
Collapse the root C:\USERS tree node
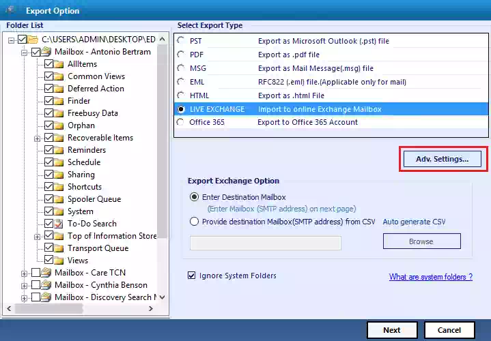click(12, 40)
